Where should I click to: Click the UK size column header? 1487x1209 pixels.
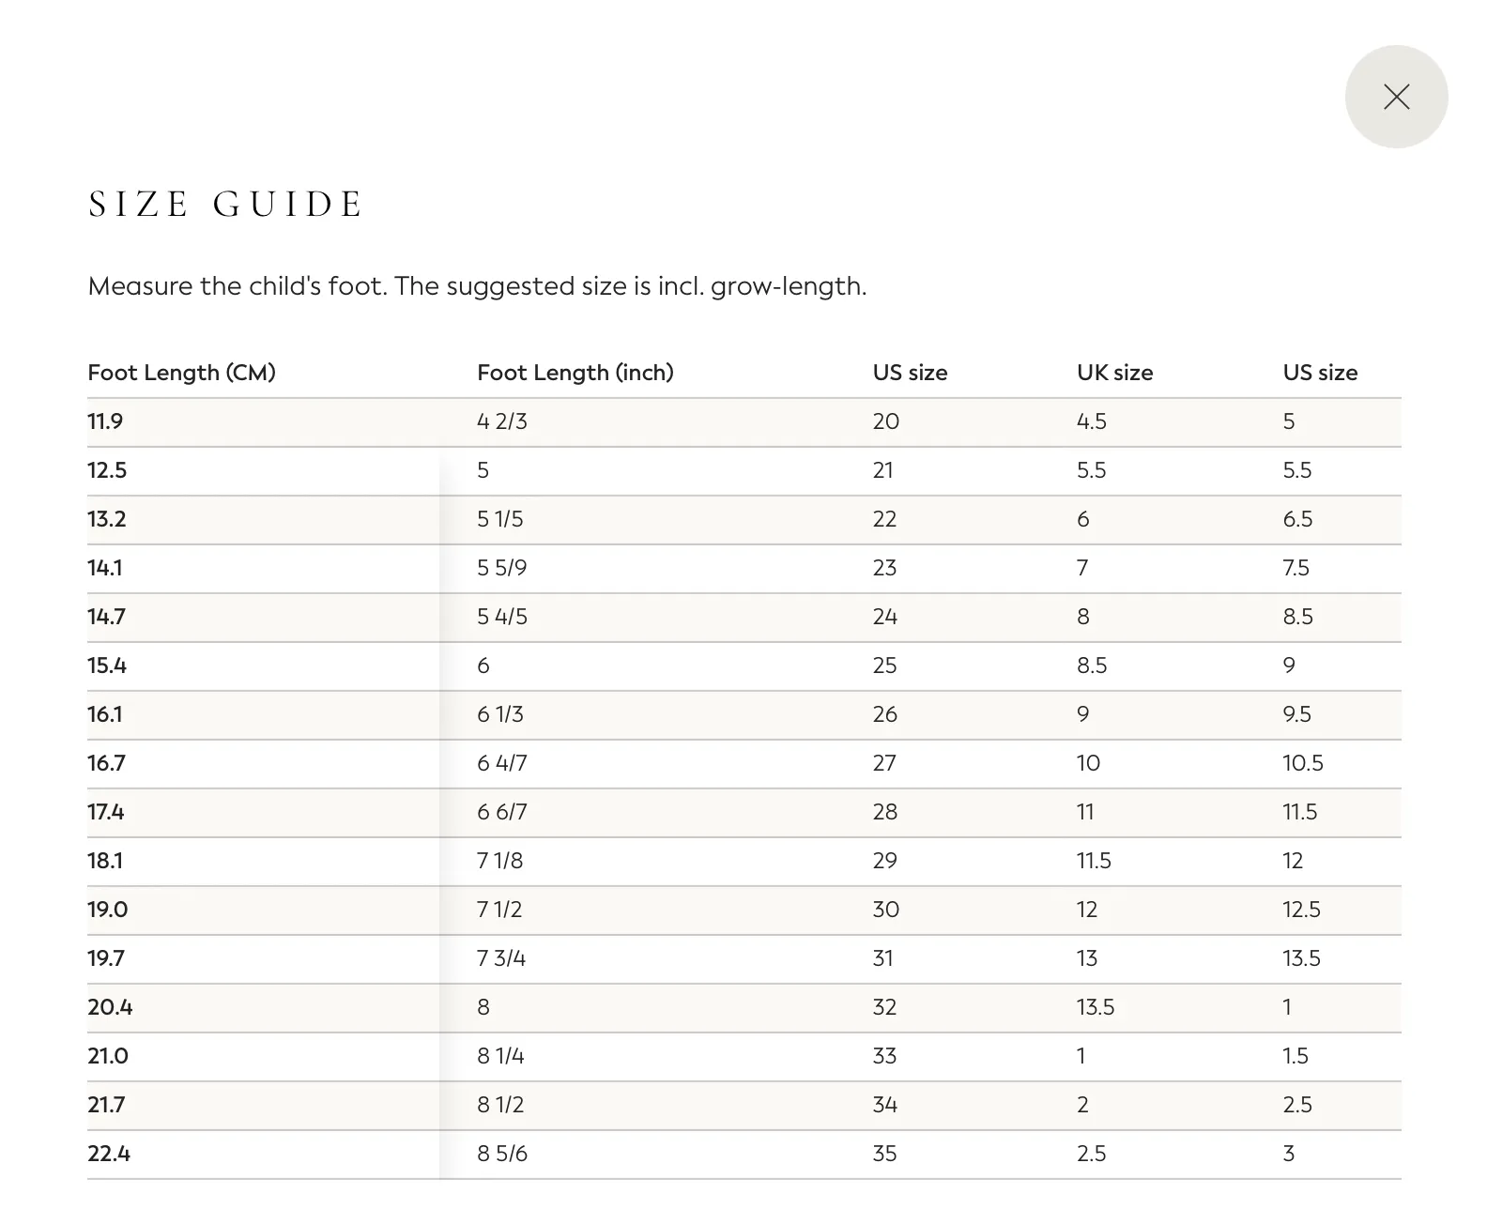point(1114,373)
